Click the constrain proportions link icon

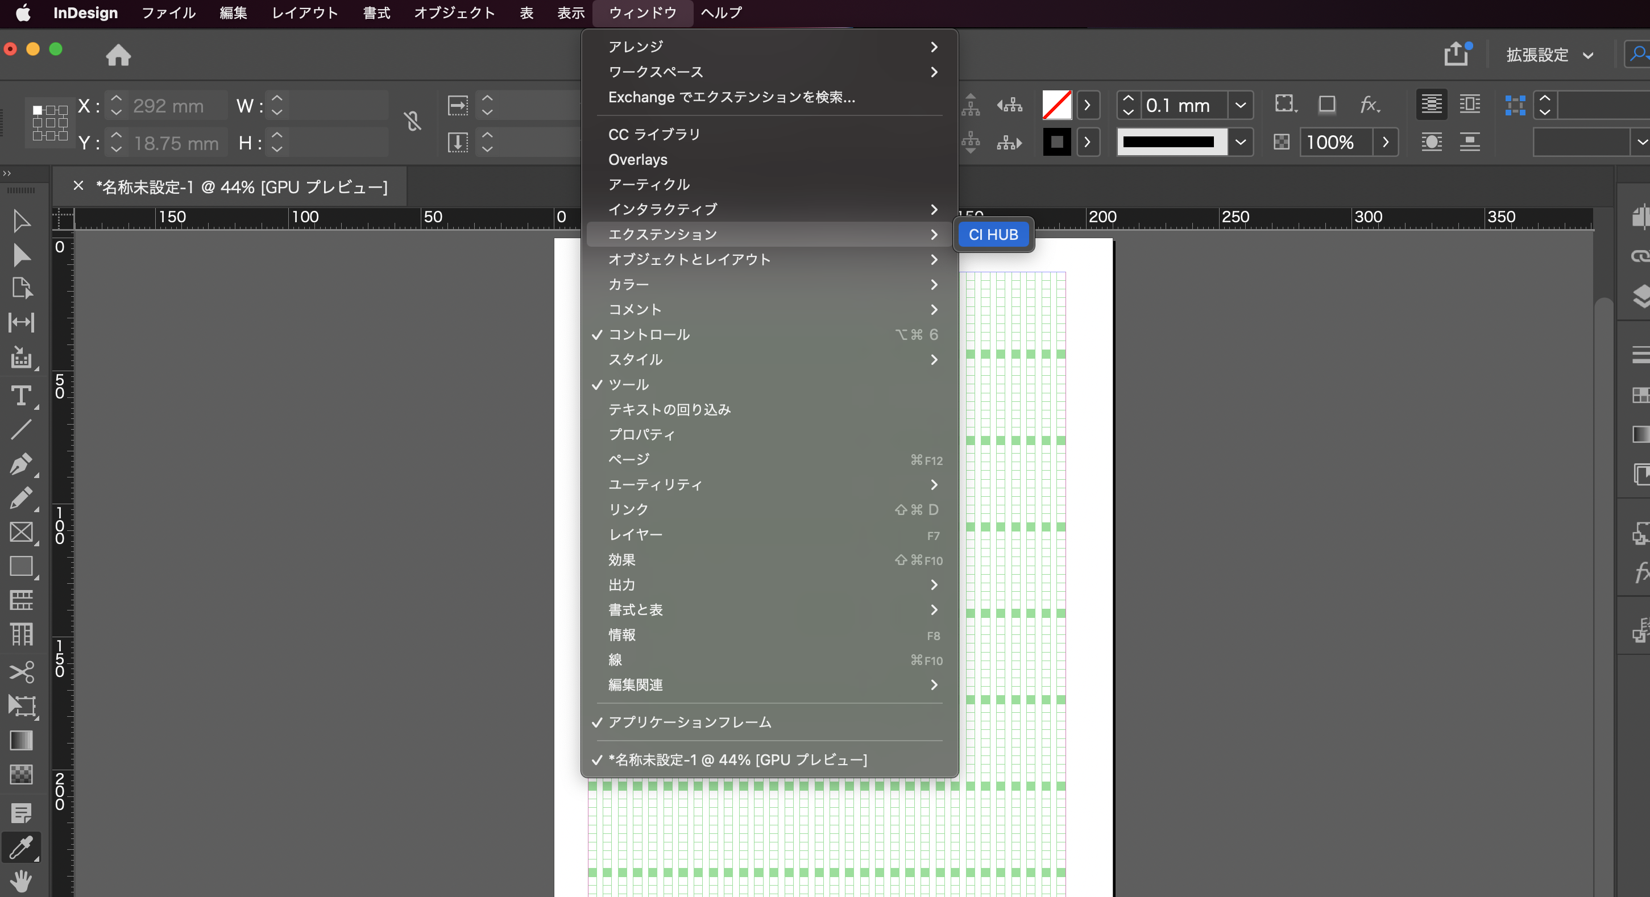(x=413, y=121)
